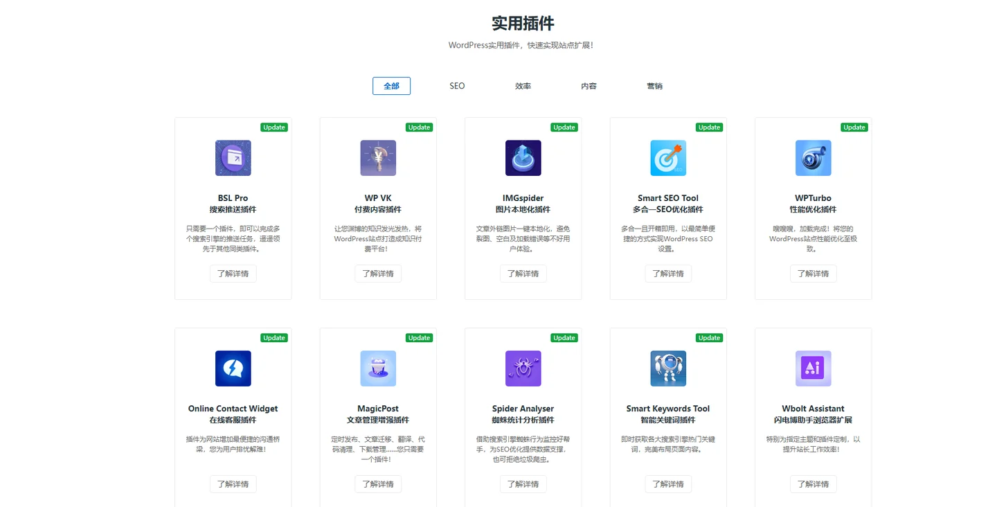View 了解详情 for Spider Analyser
This screenshot has height=507, width=997.
[523, 484]
